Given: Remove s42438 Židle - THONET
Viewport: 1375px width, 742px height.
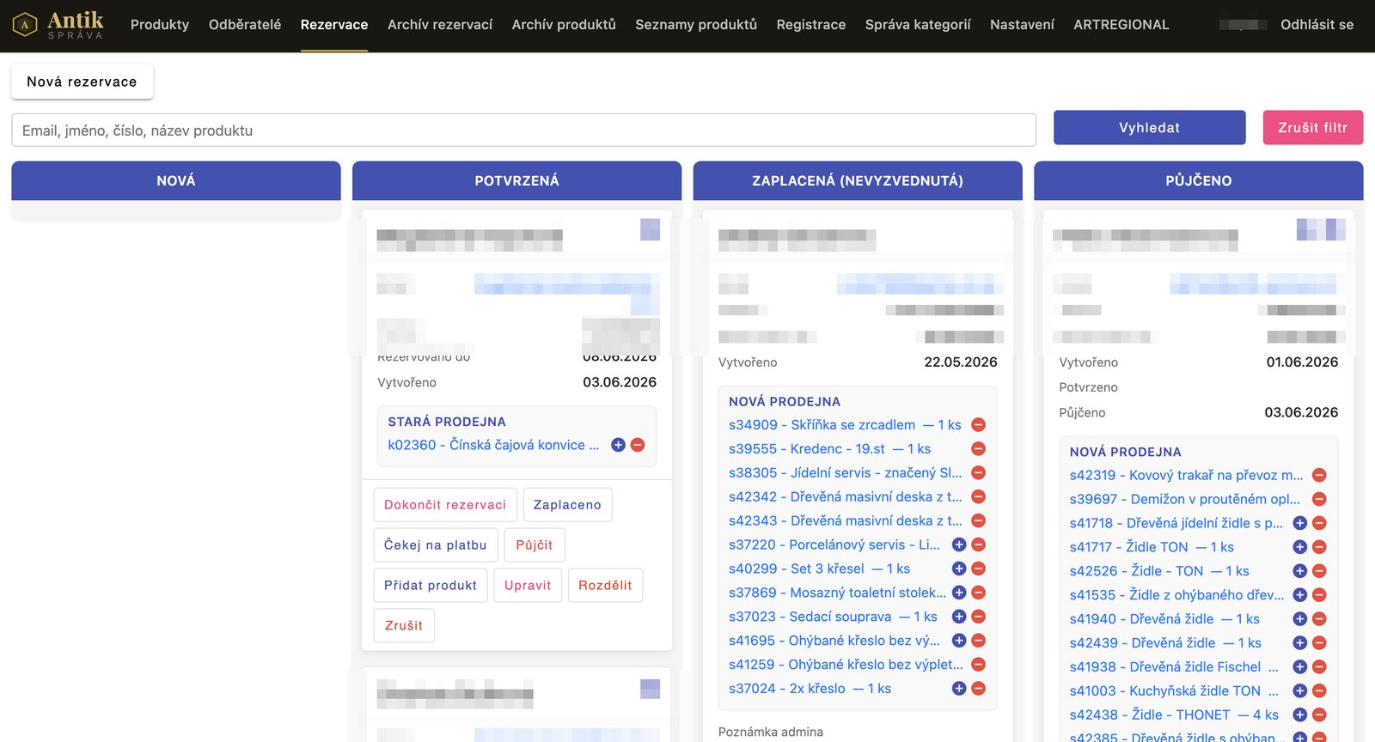Looking at the screenshot, I should tap(1319, 715).
